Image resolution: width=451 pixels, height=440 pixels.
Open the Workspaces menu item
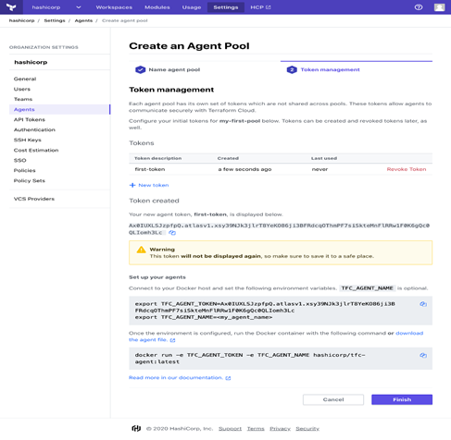(x=114, y=7)
